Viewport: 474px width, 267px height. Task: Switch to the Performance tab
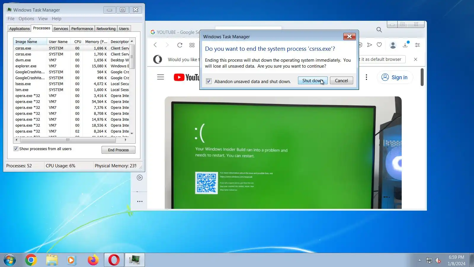pyautogui.click(x=82, y=28)
